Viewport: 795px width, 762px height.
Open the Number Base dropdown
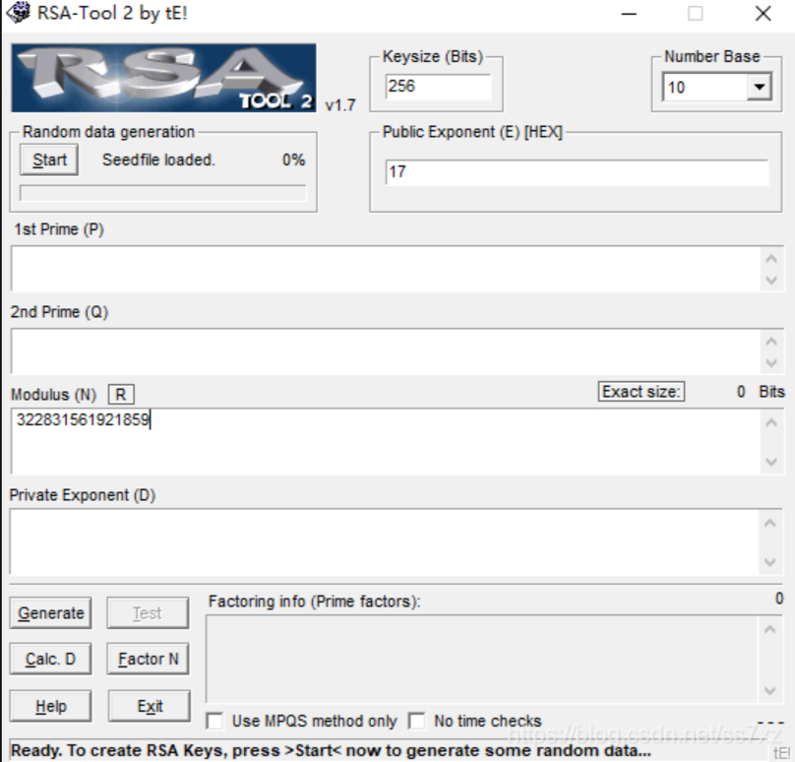[758, 88]
